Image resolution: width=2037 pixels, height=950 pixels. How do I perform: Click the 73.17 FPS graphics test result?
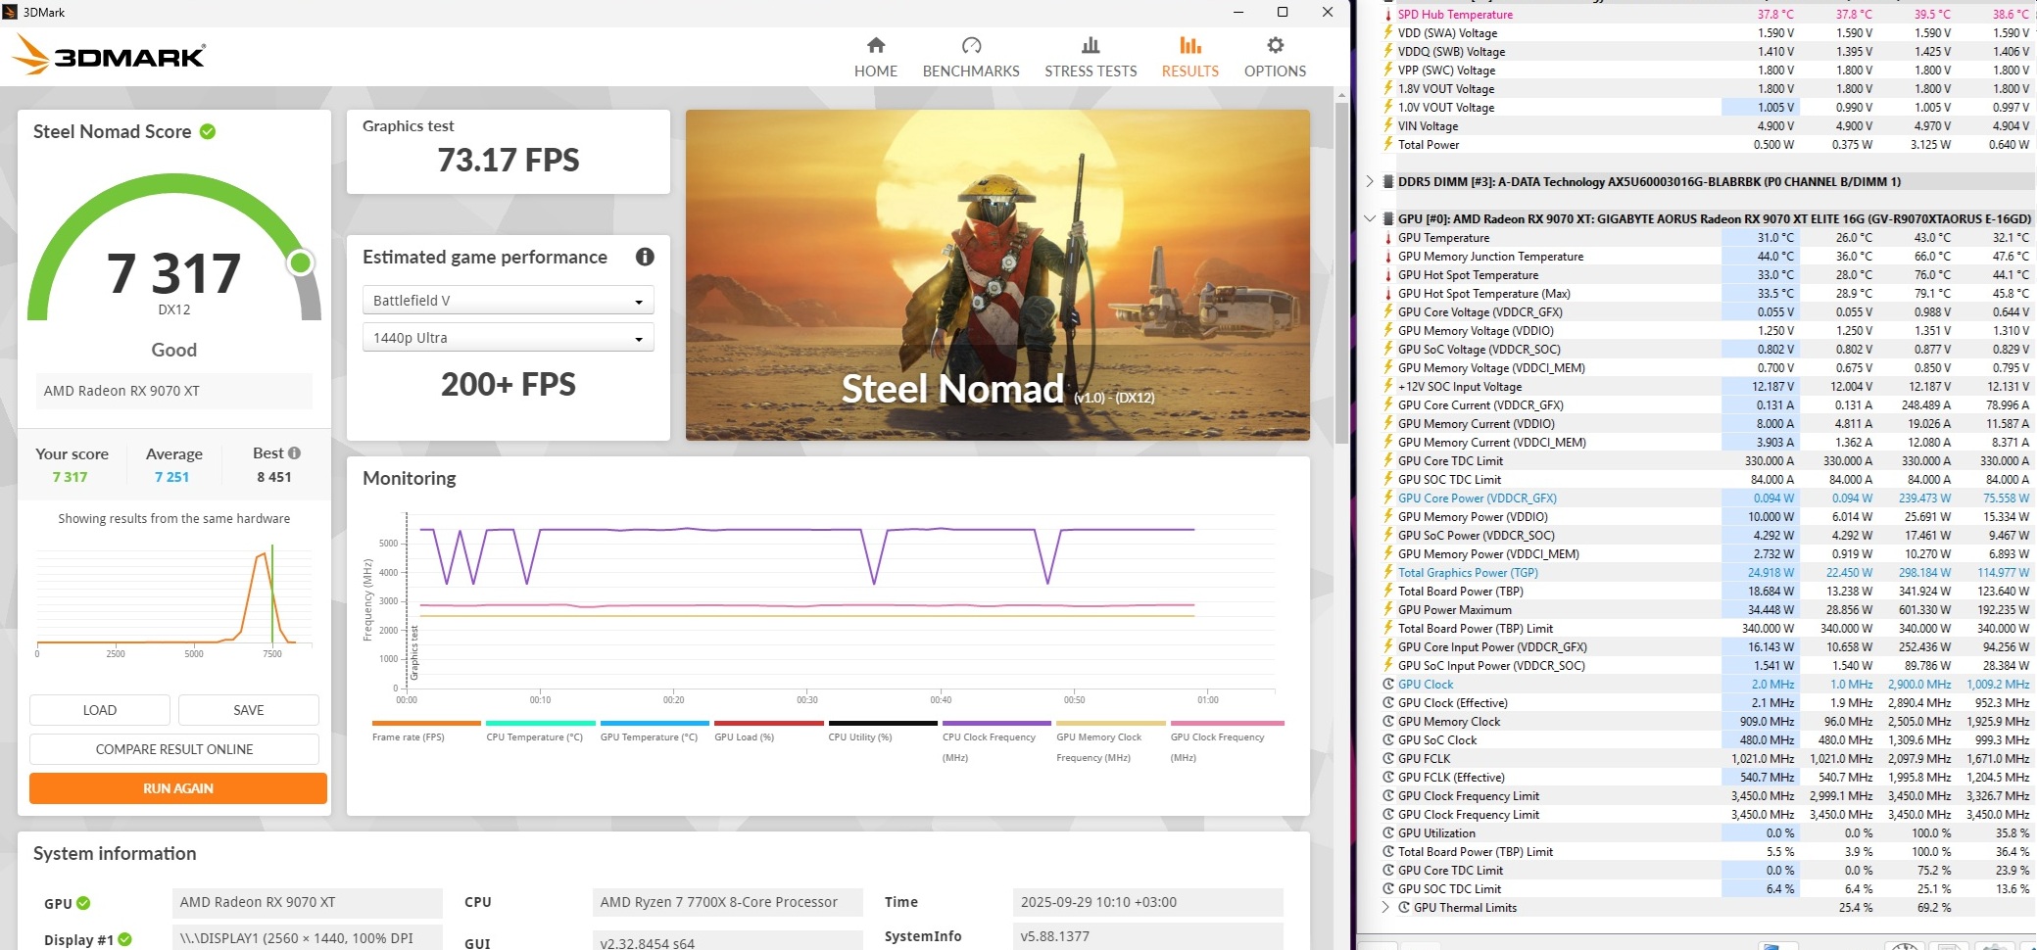pos(509,160)
